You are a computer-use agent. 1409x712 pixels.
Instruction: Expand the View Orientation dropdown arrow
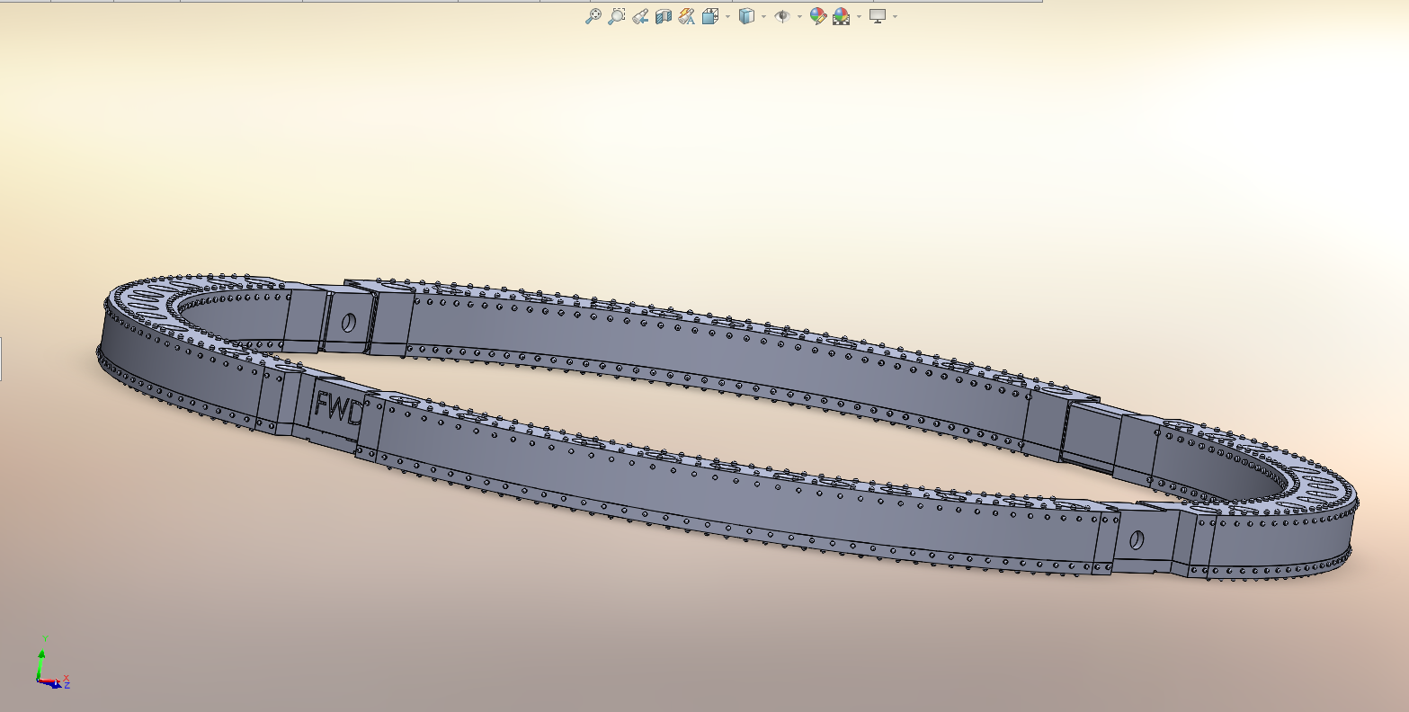coord(727,16)
